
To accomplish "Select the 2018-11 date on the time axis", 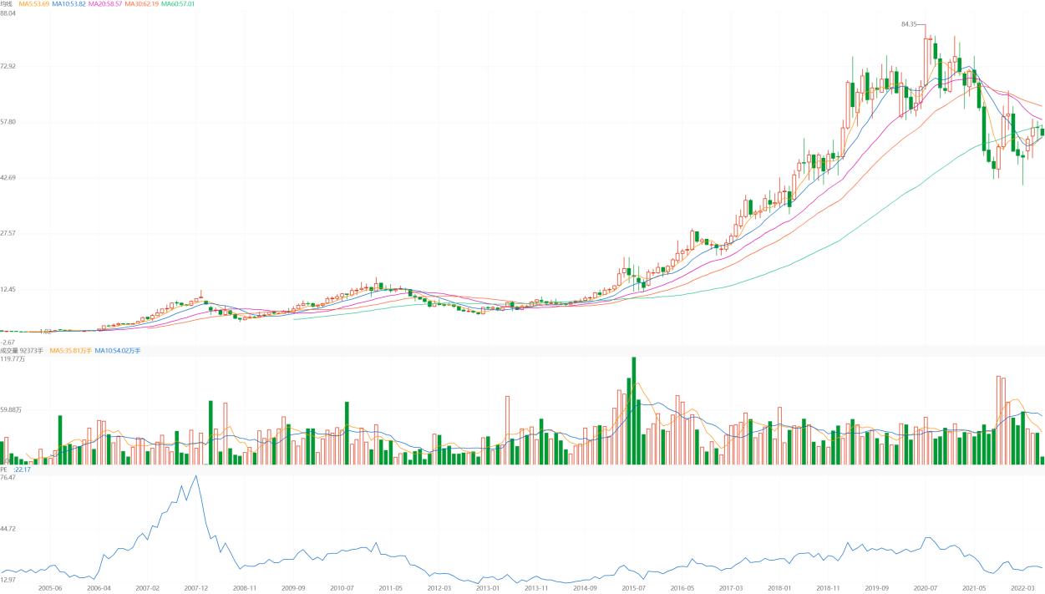I will coord(829,588).
